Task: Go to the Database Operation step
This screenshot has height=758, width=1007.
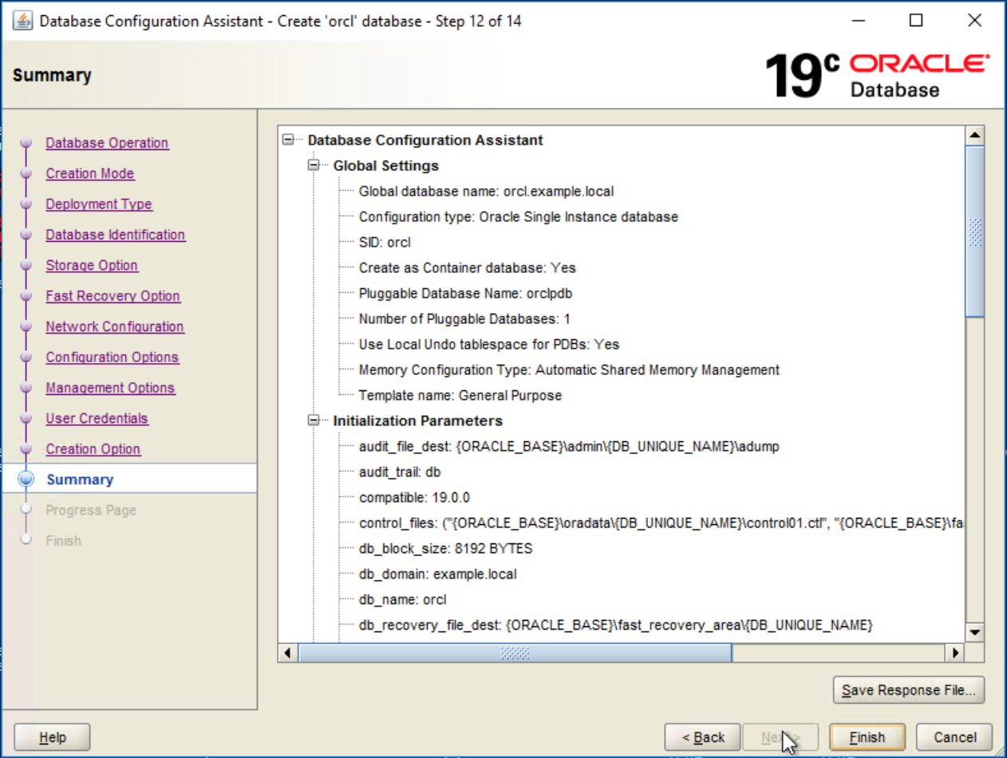Action: click(x=107, y=143)
